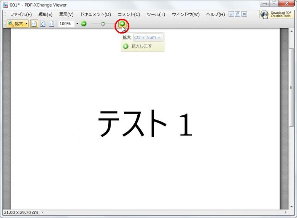This screenshot has width=297, height=218.
Task: Click the green zoom out minus icon
Action: pos(84,24)
